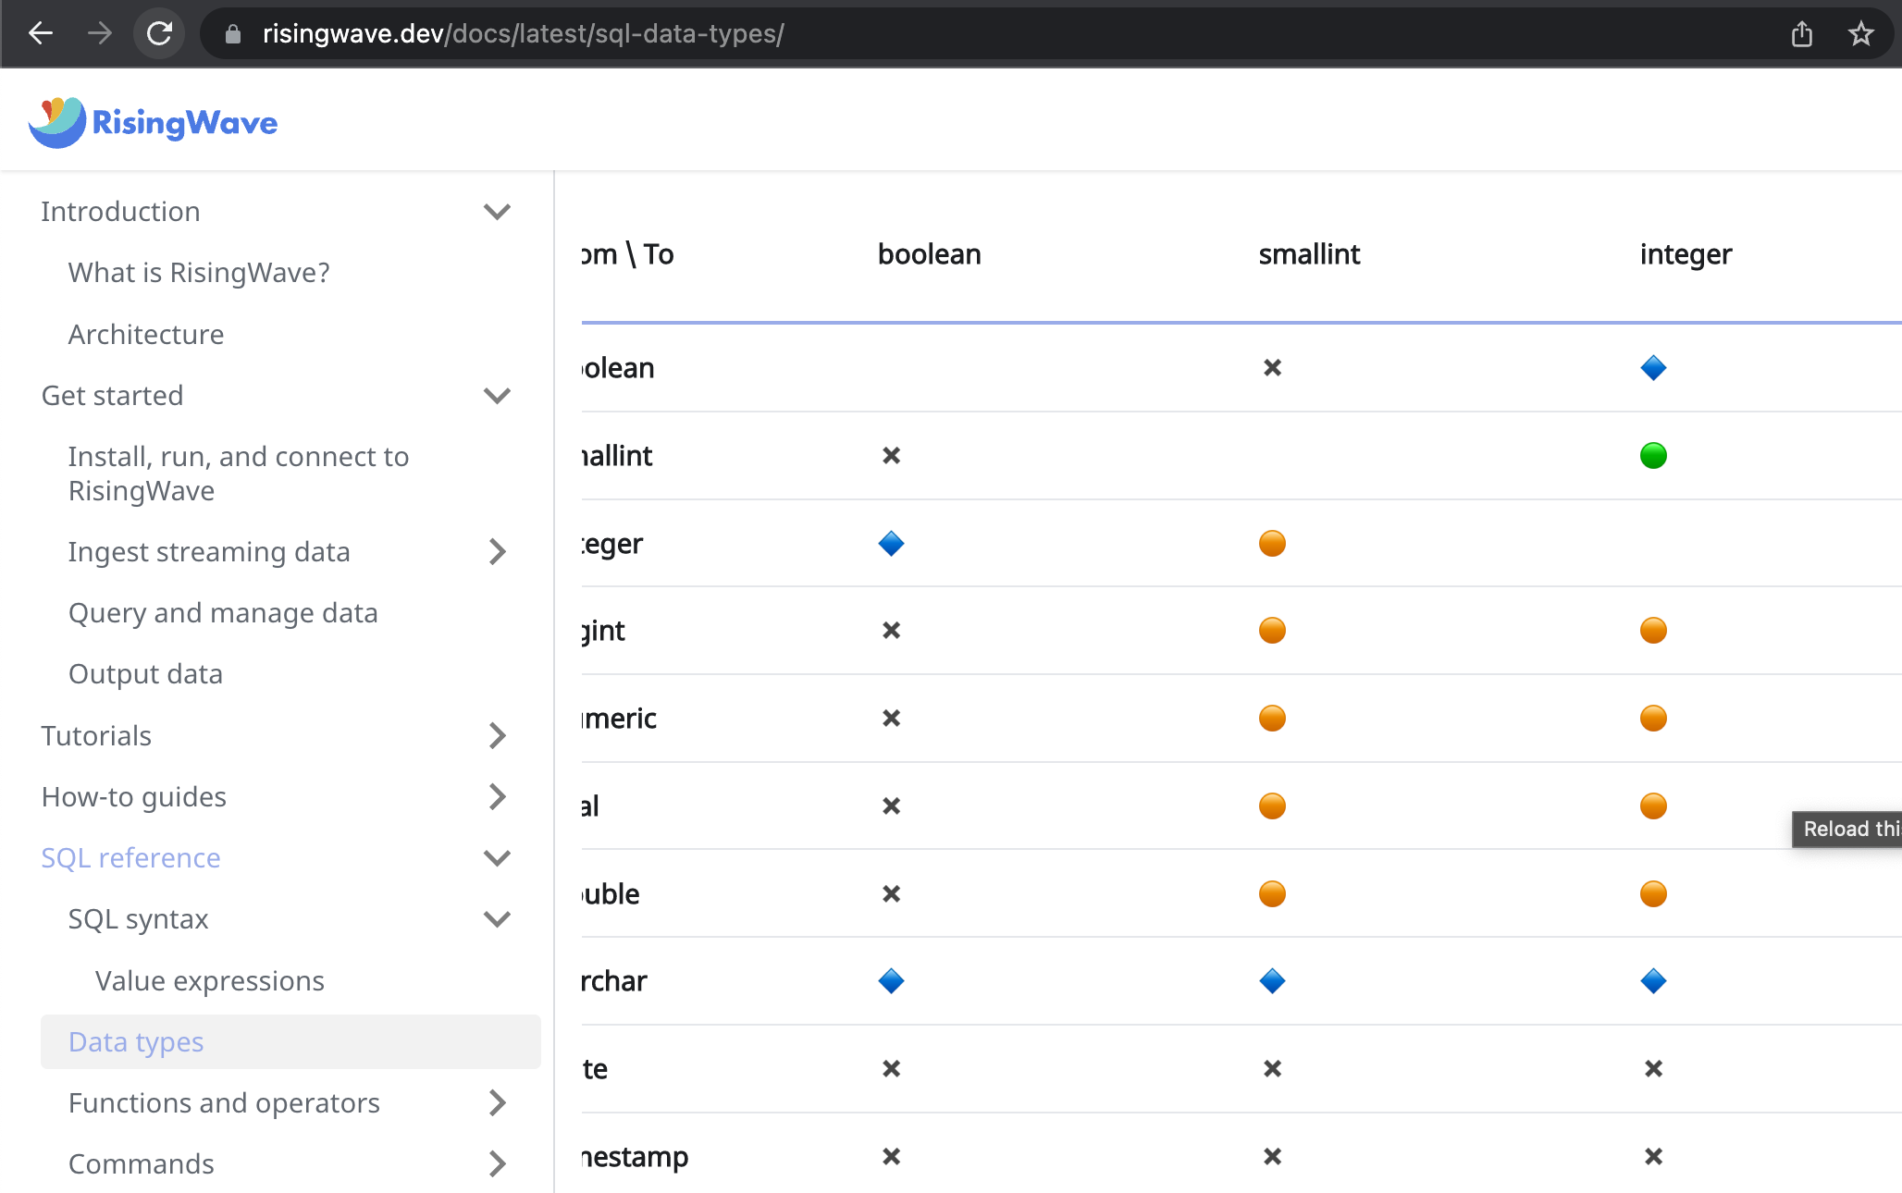Collapse the SQL reference section
Image resolution: width=1902 pixels, height=1193 pixels.
point(497,857)
